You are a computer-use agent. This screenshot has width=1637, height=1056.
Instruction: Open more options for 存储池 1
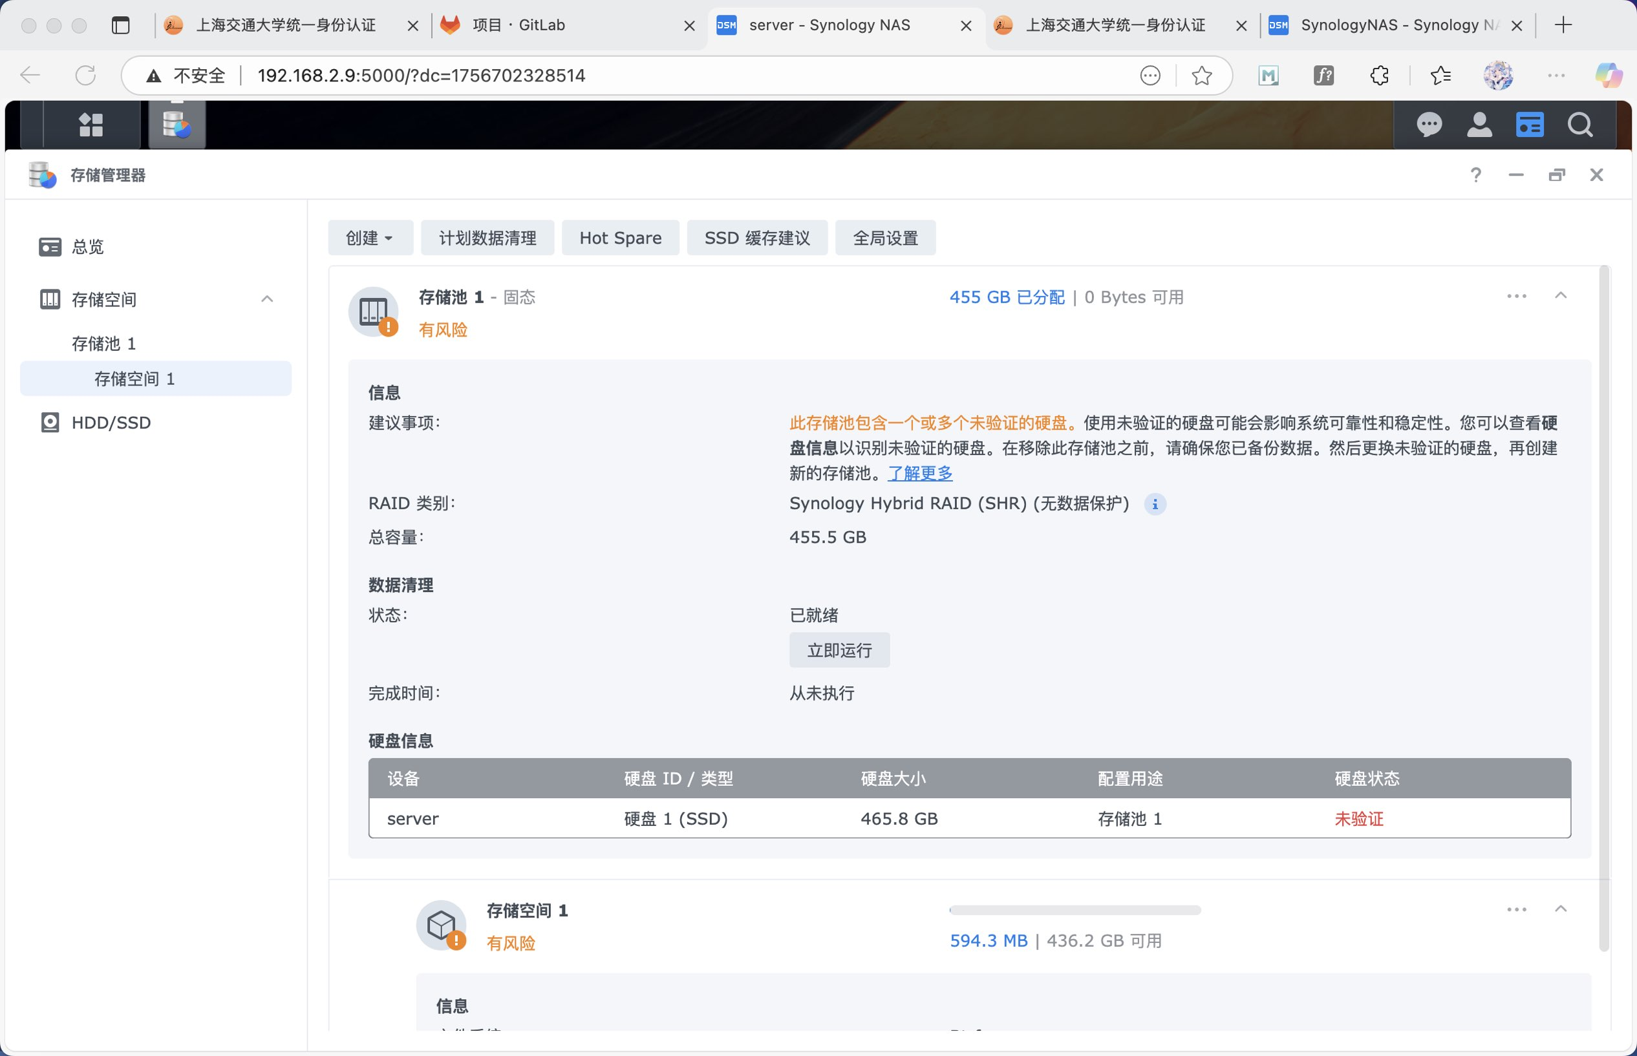click(x=1516, y=296)
